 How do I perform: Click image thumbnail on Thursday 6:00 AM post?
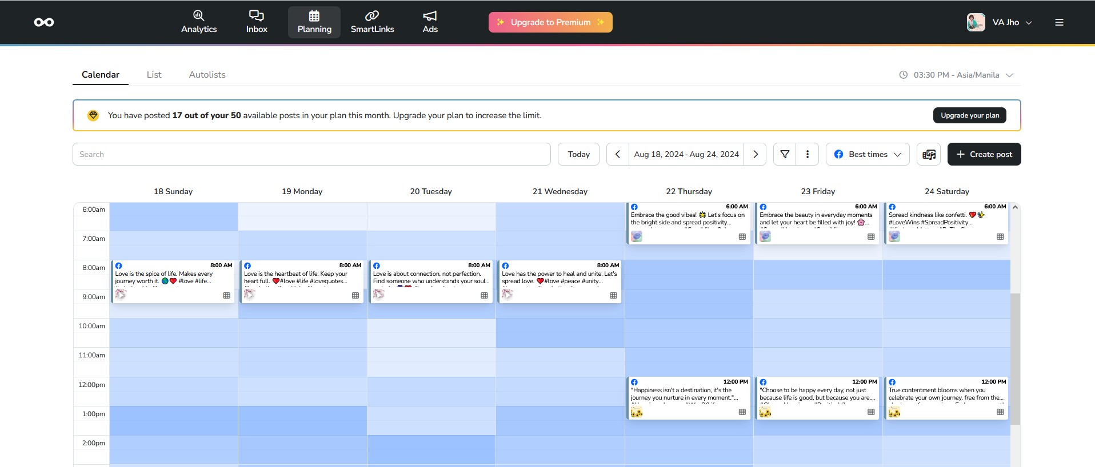coord(637,236)
